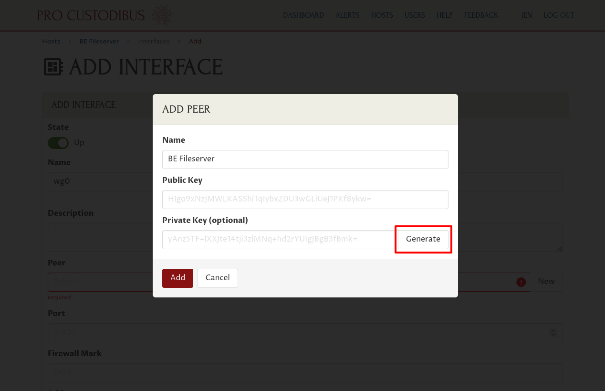Focus the Private Key field
The image size is (605, 391).
click(x=280, y=239)
